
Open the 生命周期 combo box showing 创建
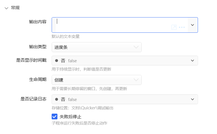point(97,80)
